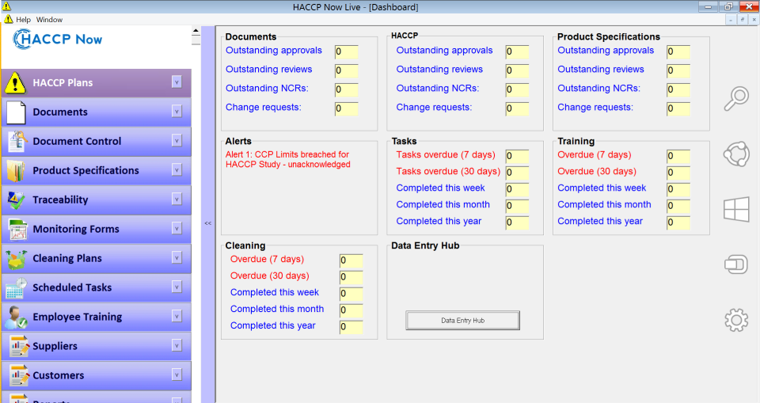This screenshot has height=403, width=760.
Task: Click Cleaning Completed this year count field
Action: pos(351,327)
